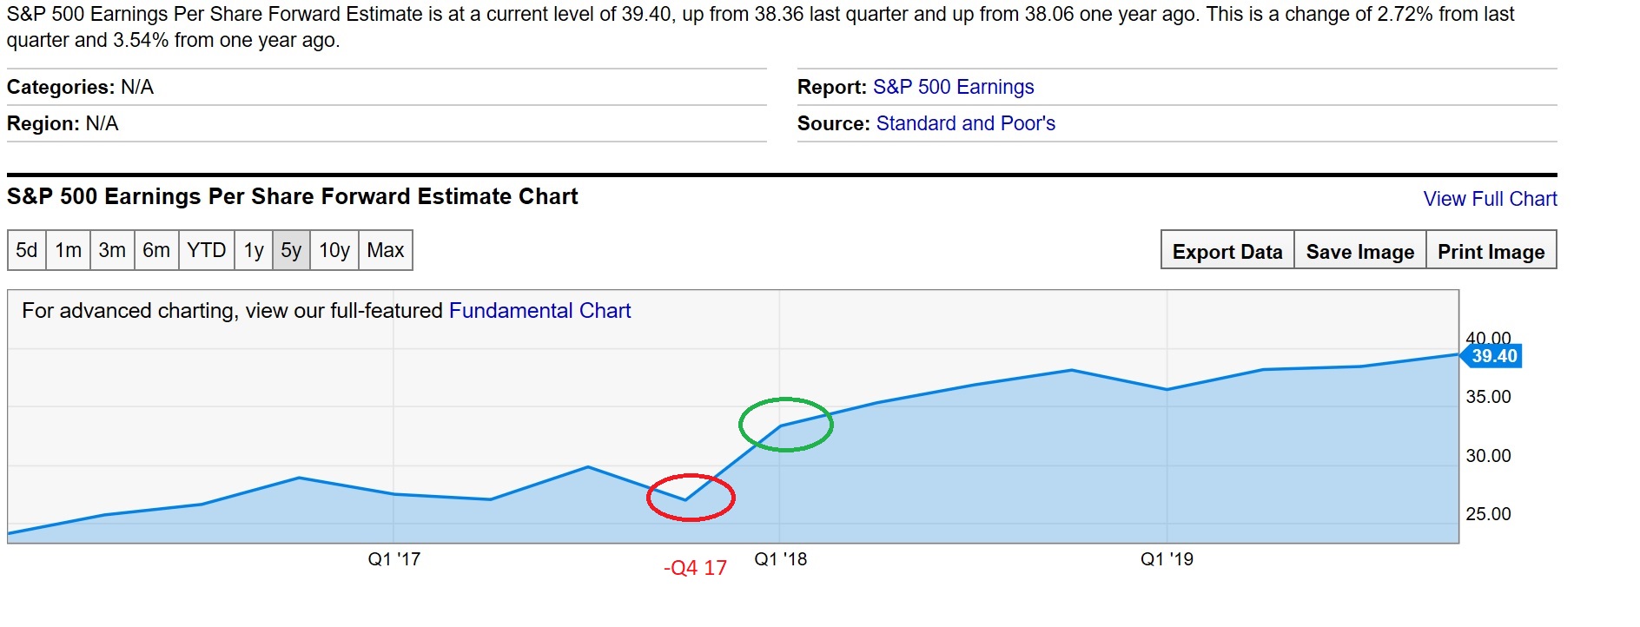Click the Q1 '19 axis label
The height and width of the screenshot is (627, 1640).
coord(1167,559)
